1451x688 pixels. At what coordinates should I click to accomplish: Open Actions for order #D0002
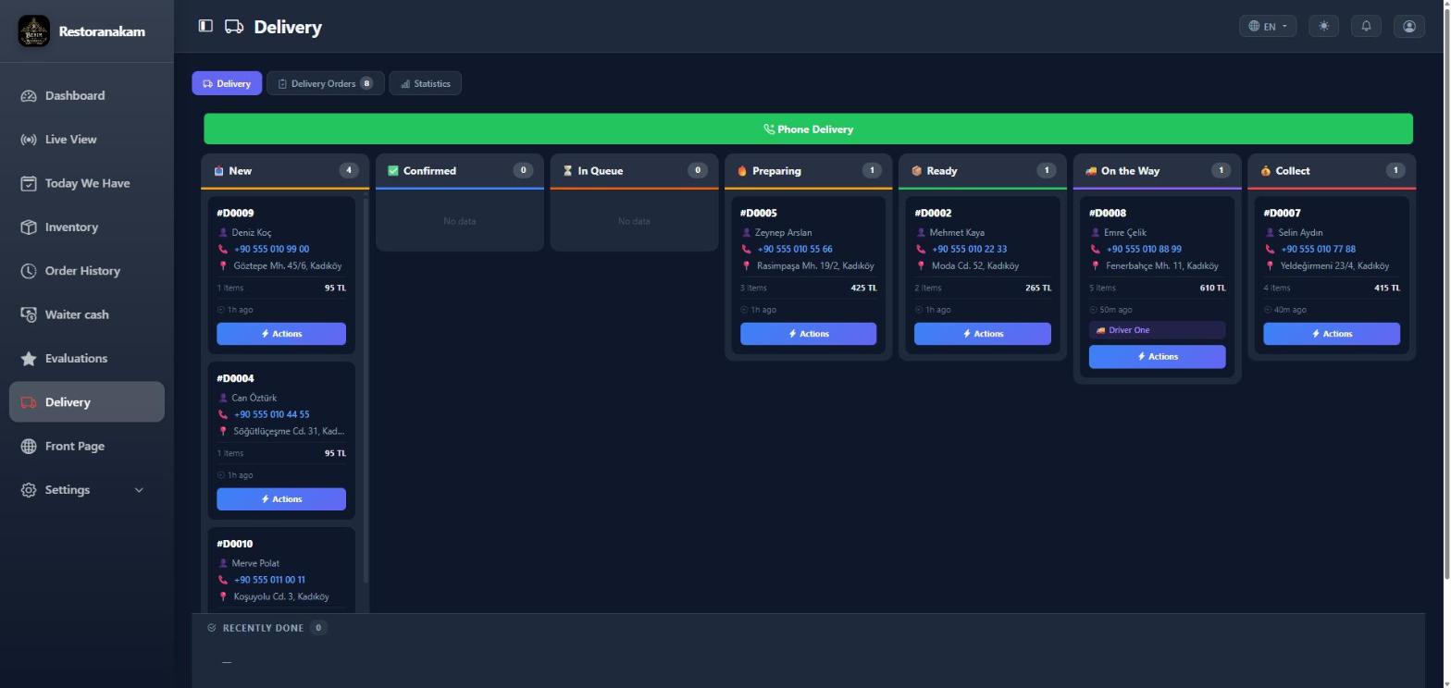983,334
